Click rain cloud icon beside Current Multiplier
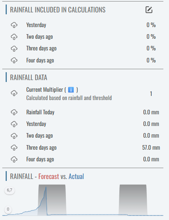Screen dimensions: 169x220 pos(14,93)
